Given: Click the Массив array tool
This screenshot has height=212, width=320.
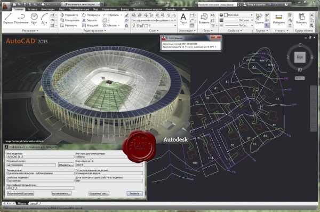Looking at the screenshot, I should click(x=110, y=26).
